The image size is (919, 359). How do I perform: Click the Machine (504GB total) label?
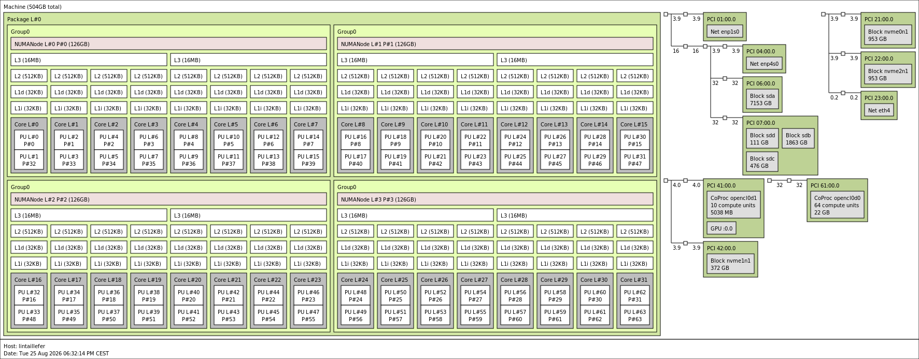coord(33,7)
